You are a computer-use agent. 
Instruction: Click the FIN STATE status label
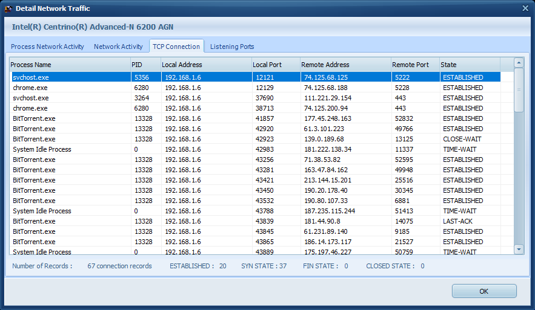point(321,266)
